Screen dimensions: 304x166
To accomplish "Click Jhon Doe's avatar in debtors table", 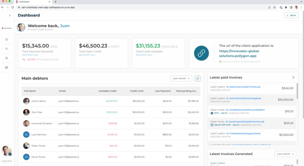I will pos(26,112).
